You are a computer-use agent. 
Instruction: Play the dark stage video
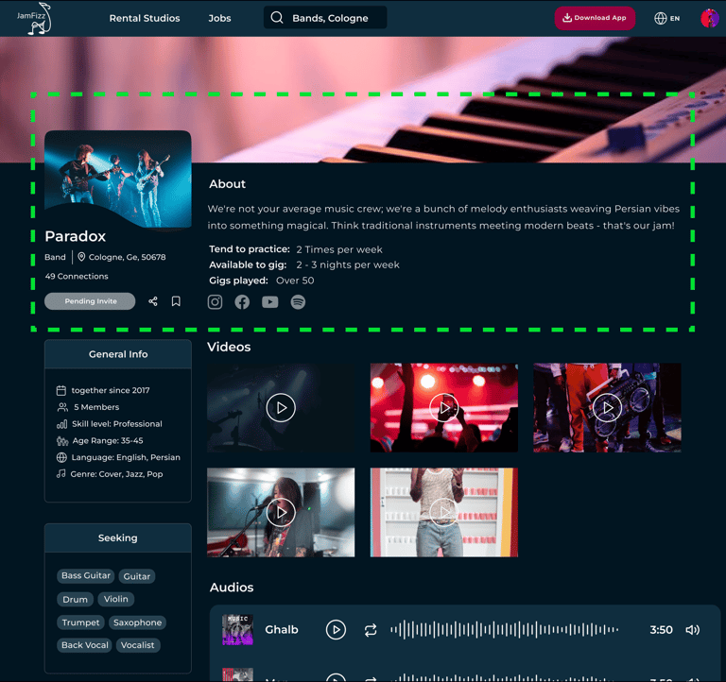tap(281, 408)
